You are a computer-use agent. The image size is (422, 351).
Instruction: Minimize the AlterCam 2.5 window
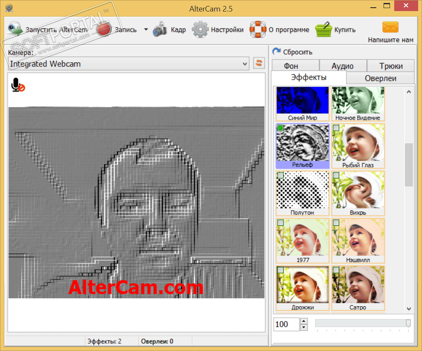(373, 7)
